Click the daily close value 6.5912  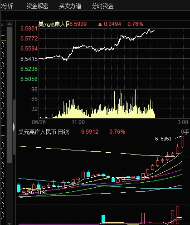(90, 132)
